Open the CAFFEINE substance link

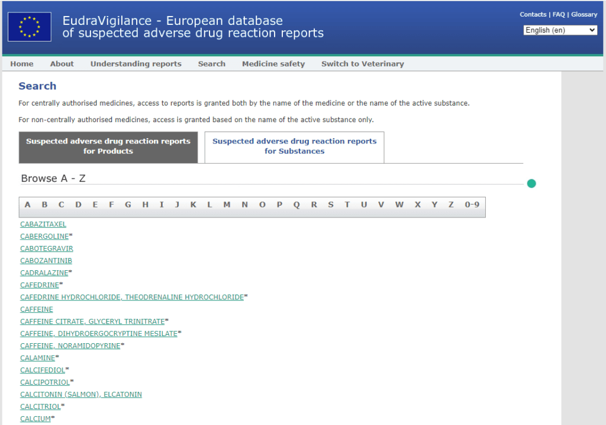pos(37,309)
